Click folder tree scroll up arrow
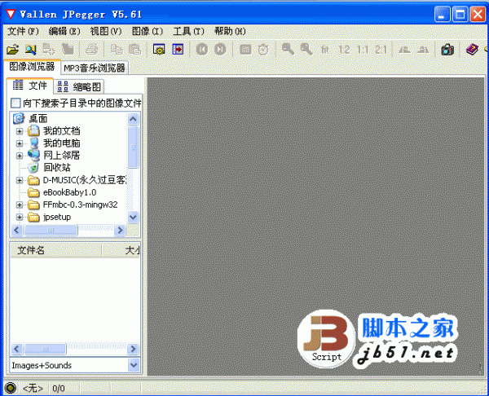 coord(133,119)
